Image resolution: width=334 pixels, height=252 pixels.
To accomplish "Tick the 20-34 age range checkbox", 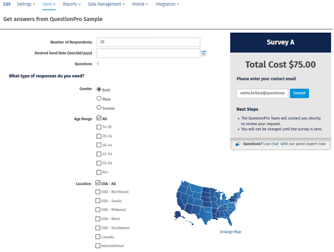I will (x=99, y=136).
